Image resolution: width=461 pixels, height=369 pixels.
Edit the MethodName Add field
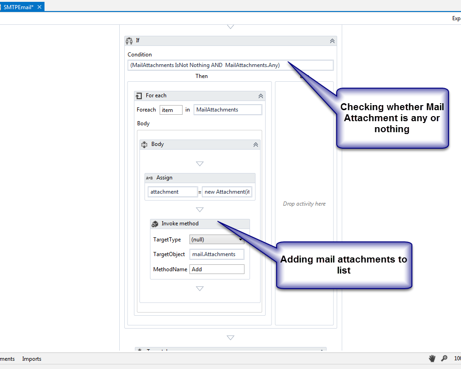pyautogui.click(x=217, y=269)
